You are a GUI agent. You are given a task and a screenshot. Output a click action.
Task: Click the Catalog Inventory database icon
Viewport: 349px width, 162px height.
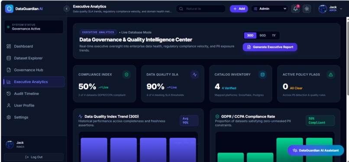click(262, 75)
